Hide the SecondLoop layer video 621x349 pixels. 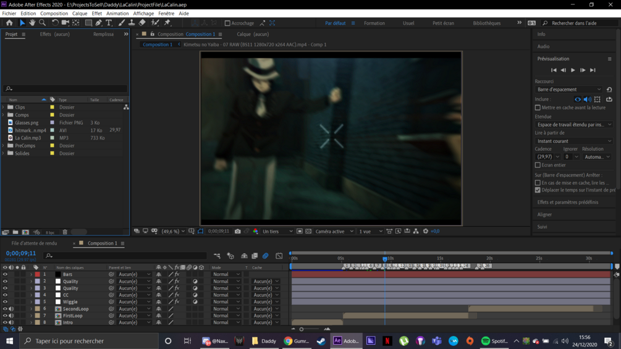pyautogui.click(x=5, y=309)
